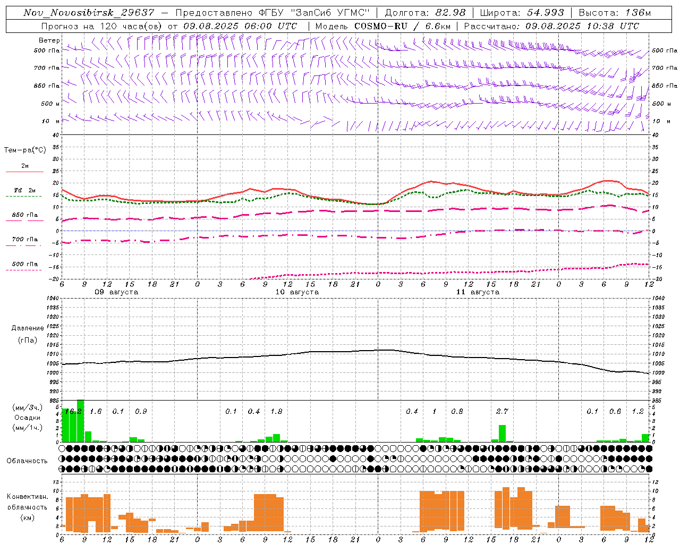Click the Тем-ра(°C) axis title
Screen dimensions: 680x544
point(25,150)
